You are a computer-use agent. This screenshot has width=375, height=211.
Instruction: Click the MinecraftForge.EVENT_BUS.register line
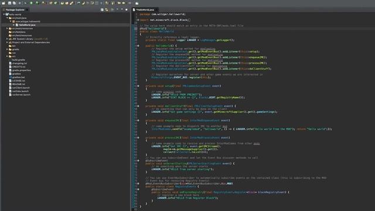[x=181, y=77]
